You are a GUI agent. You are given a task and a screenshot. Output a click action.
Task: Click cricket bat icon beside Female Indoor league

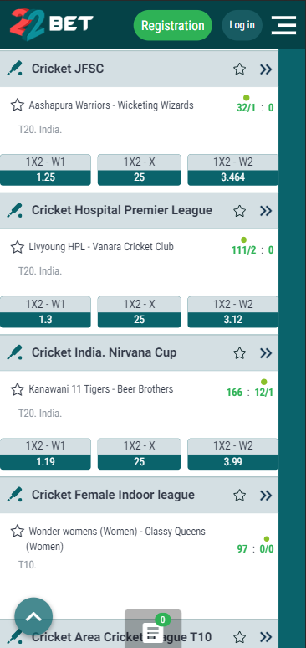tap(14, 495)
